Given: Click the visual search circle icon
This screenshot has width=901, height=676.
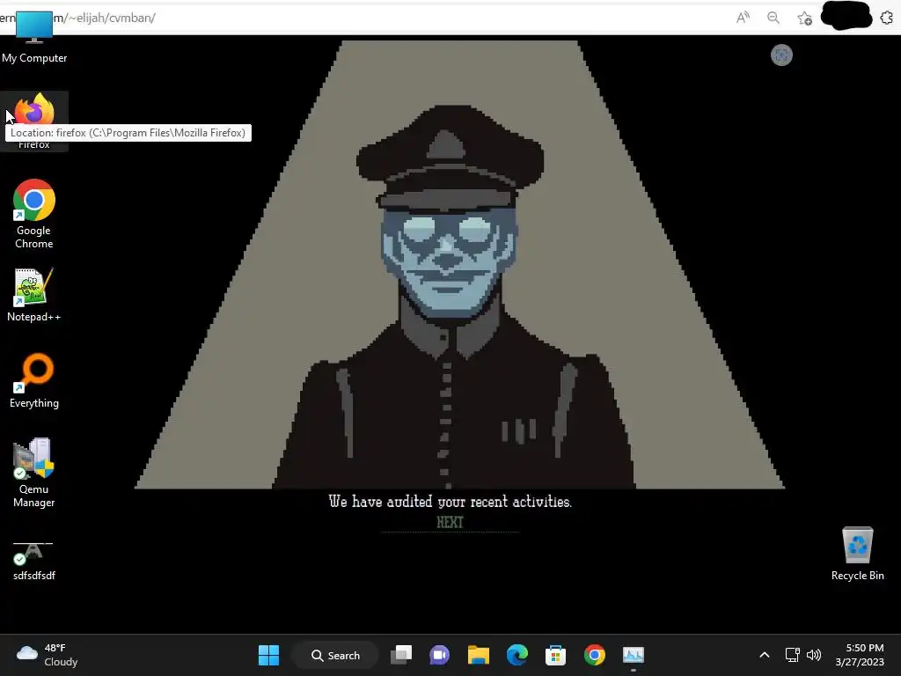Looking at the screenshot, I should [x=781, y=55].
